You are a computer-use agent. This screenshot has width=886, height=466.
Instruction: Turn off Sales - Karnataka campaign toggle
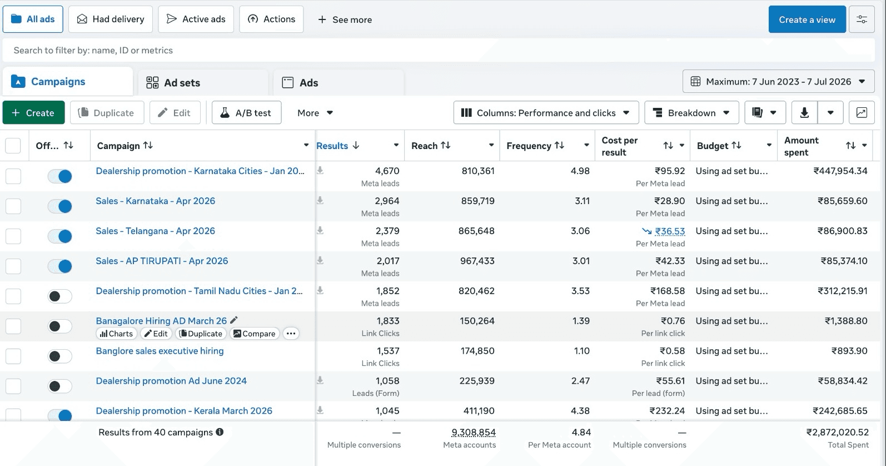click(60, 206)
